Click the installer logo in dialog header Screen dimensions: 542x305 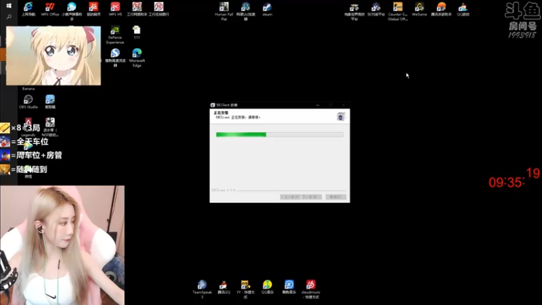pos(341,117)
